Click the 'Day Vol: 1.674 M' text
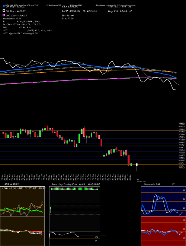Image resolution: width=186 pixels, height=246 pixels. pyautogui.click(x=120, y=11)
